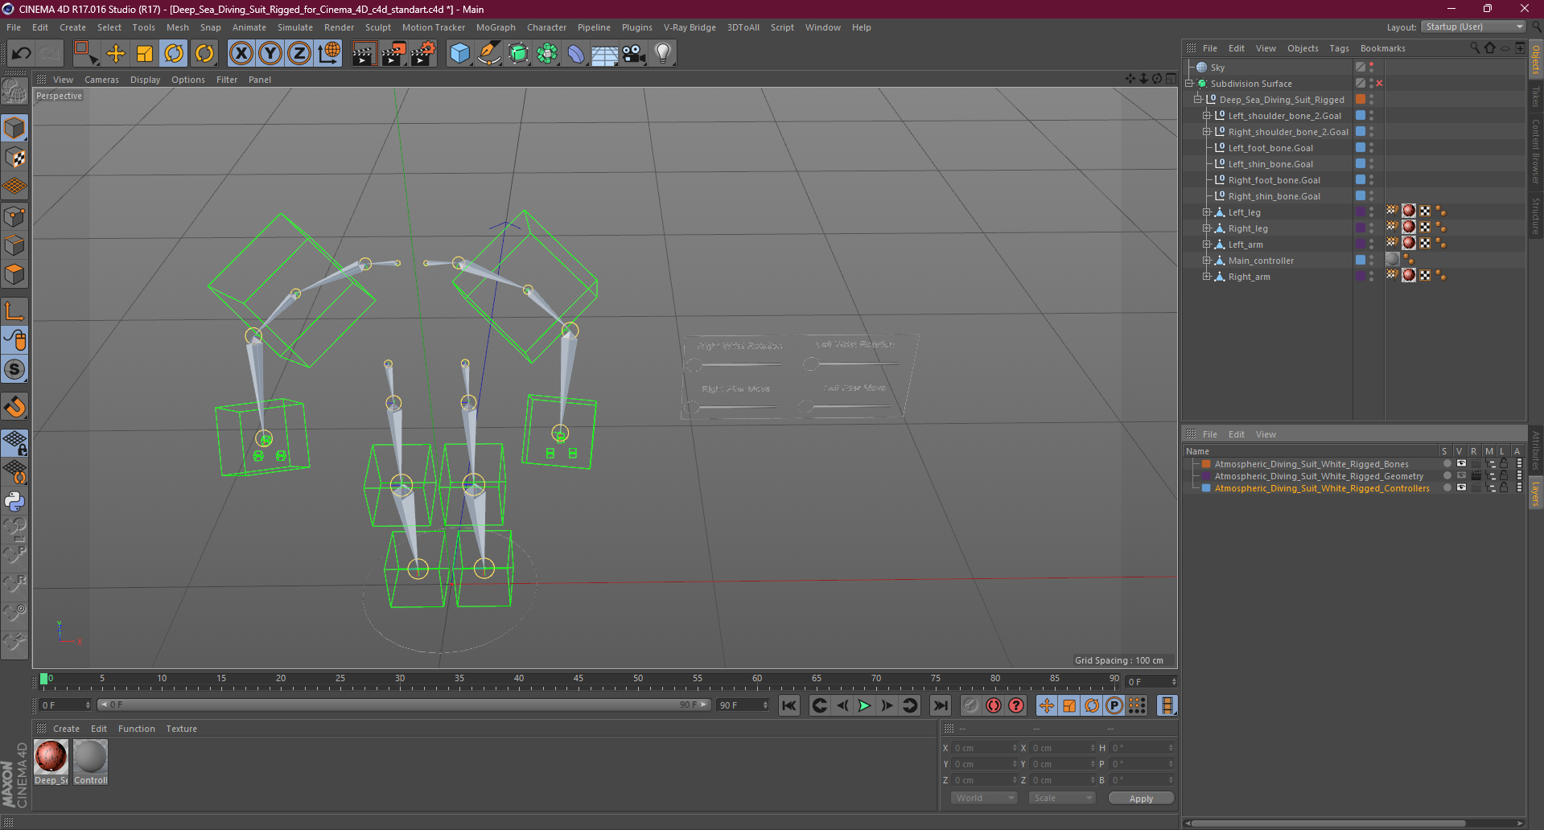Select the Scale tool

(145, 54)
